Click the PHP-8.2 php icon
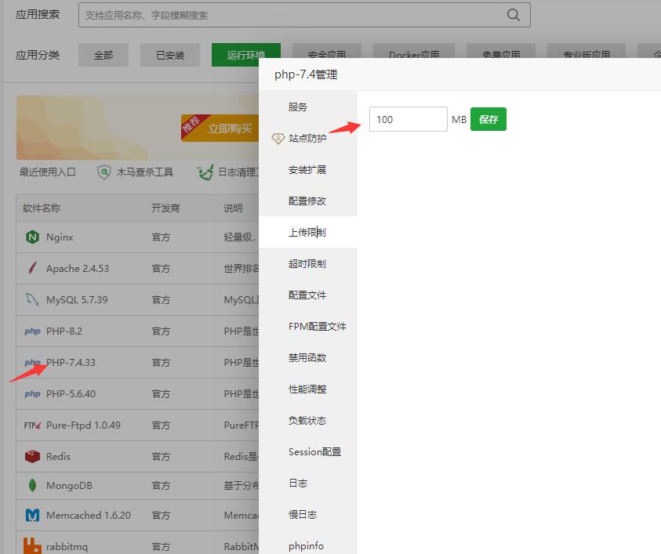This screenshot has width=661, height=554. click(32, 331)
